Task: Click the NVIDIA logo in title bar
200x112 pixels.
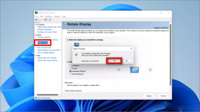Action: click(36, 13)
